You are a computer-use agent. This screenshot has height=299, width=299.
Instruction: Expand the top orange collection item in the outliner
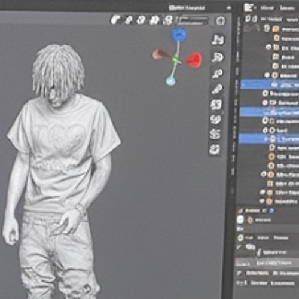(276, 29)
